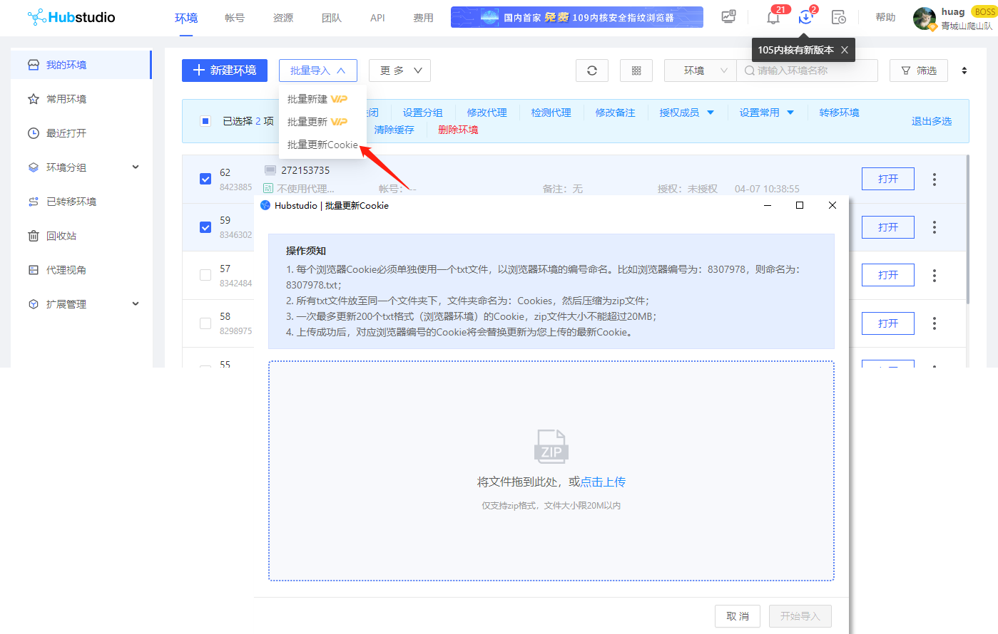The width and height of the screenshot is (998, 634).
Task: Open the 更多 dropdown
Action: point(399,71)
